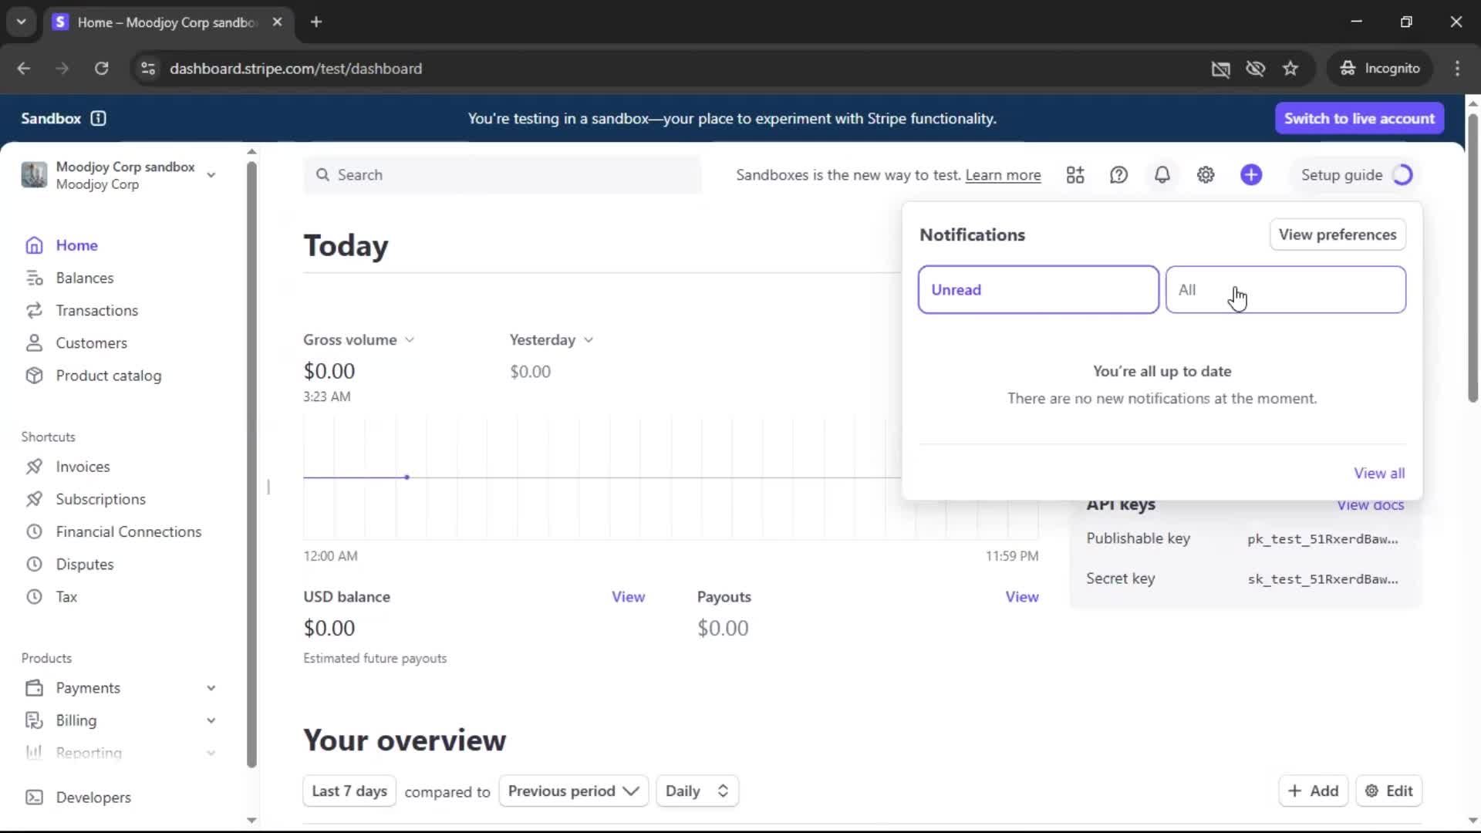Click the help question mark icon
This screenshot has height=833, width=1481.
(1118, 175)
